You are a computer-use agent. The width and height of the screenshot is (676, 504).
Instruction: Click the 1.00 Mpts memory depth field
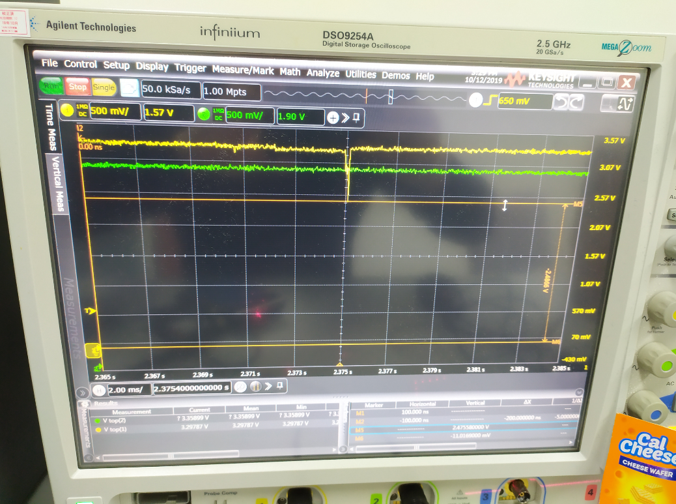231,91
